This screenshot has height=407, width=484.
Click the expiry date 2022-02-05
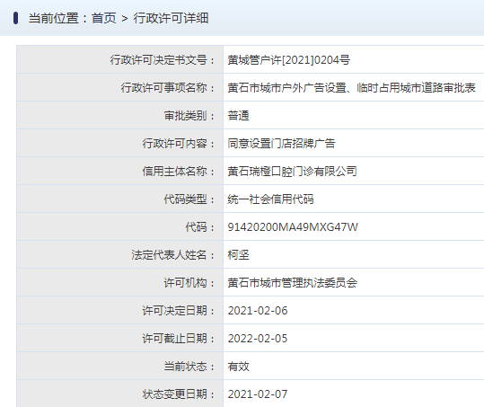[x=258, y=339]
